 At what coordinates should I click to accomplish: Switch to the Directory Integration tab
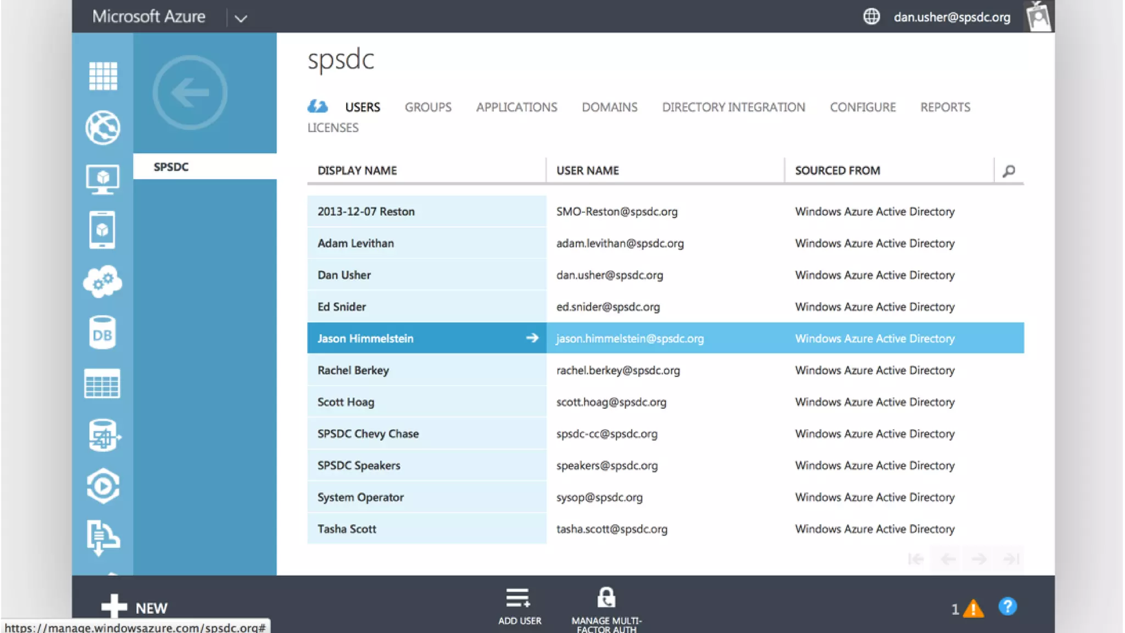[x=733, y=107]
